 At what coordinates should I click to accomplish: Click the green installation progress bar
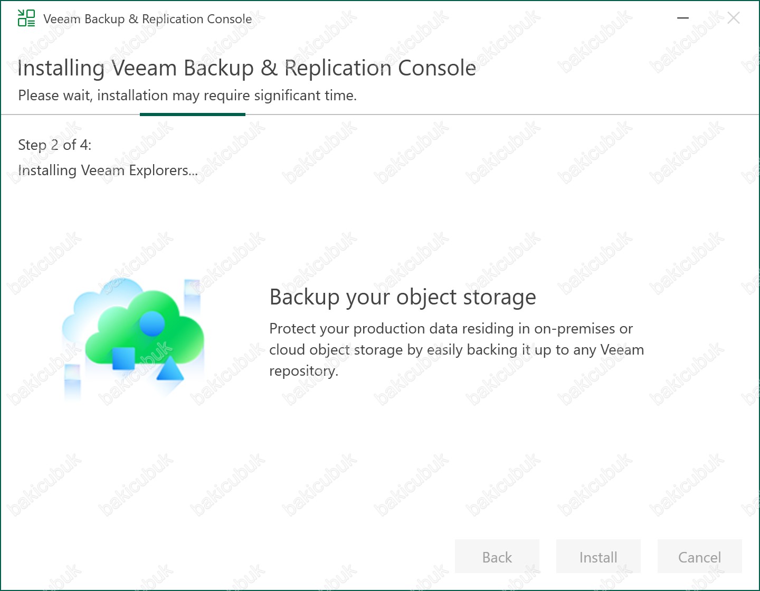point(193,115)
